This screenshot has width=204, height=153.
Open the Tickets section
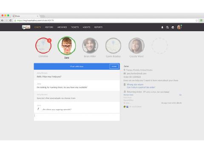click(75, 27)
